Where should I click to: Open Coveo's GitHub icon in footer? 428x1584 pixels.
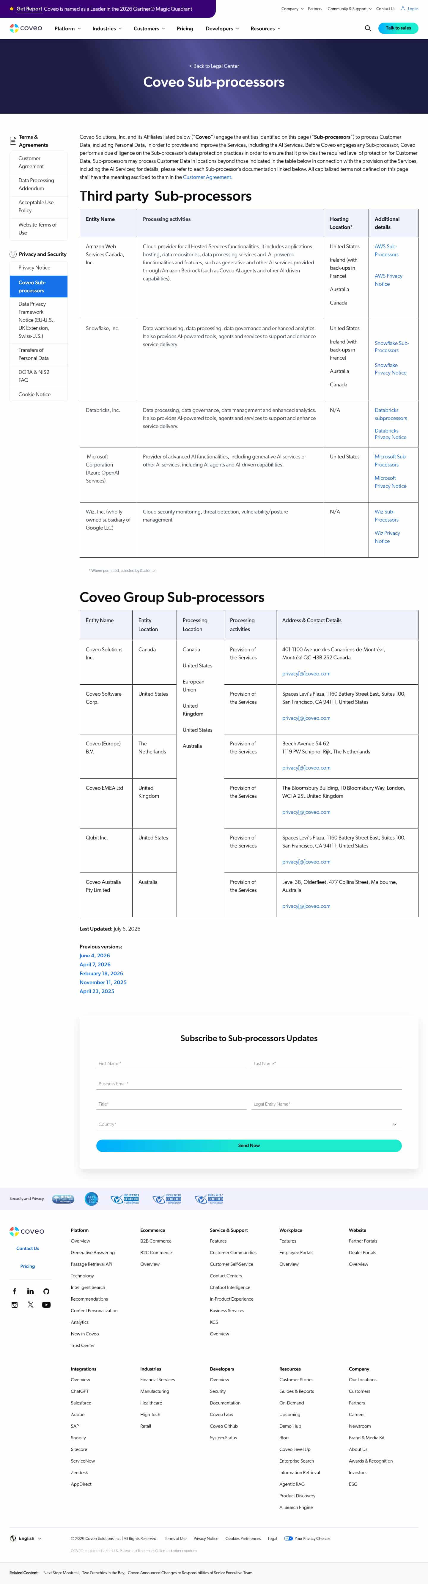[46, 1291]
